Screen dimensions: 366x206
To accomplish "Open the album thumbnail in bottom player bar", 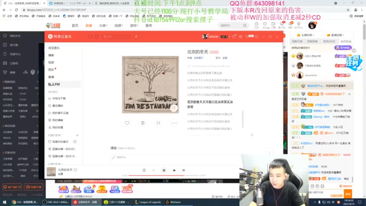I will (51, 172).
